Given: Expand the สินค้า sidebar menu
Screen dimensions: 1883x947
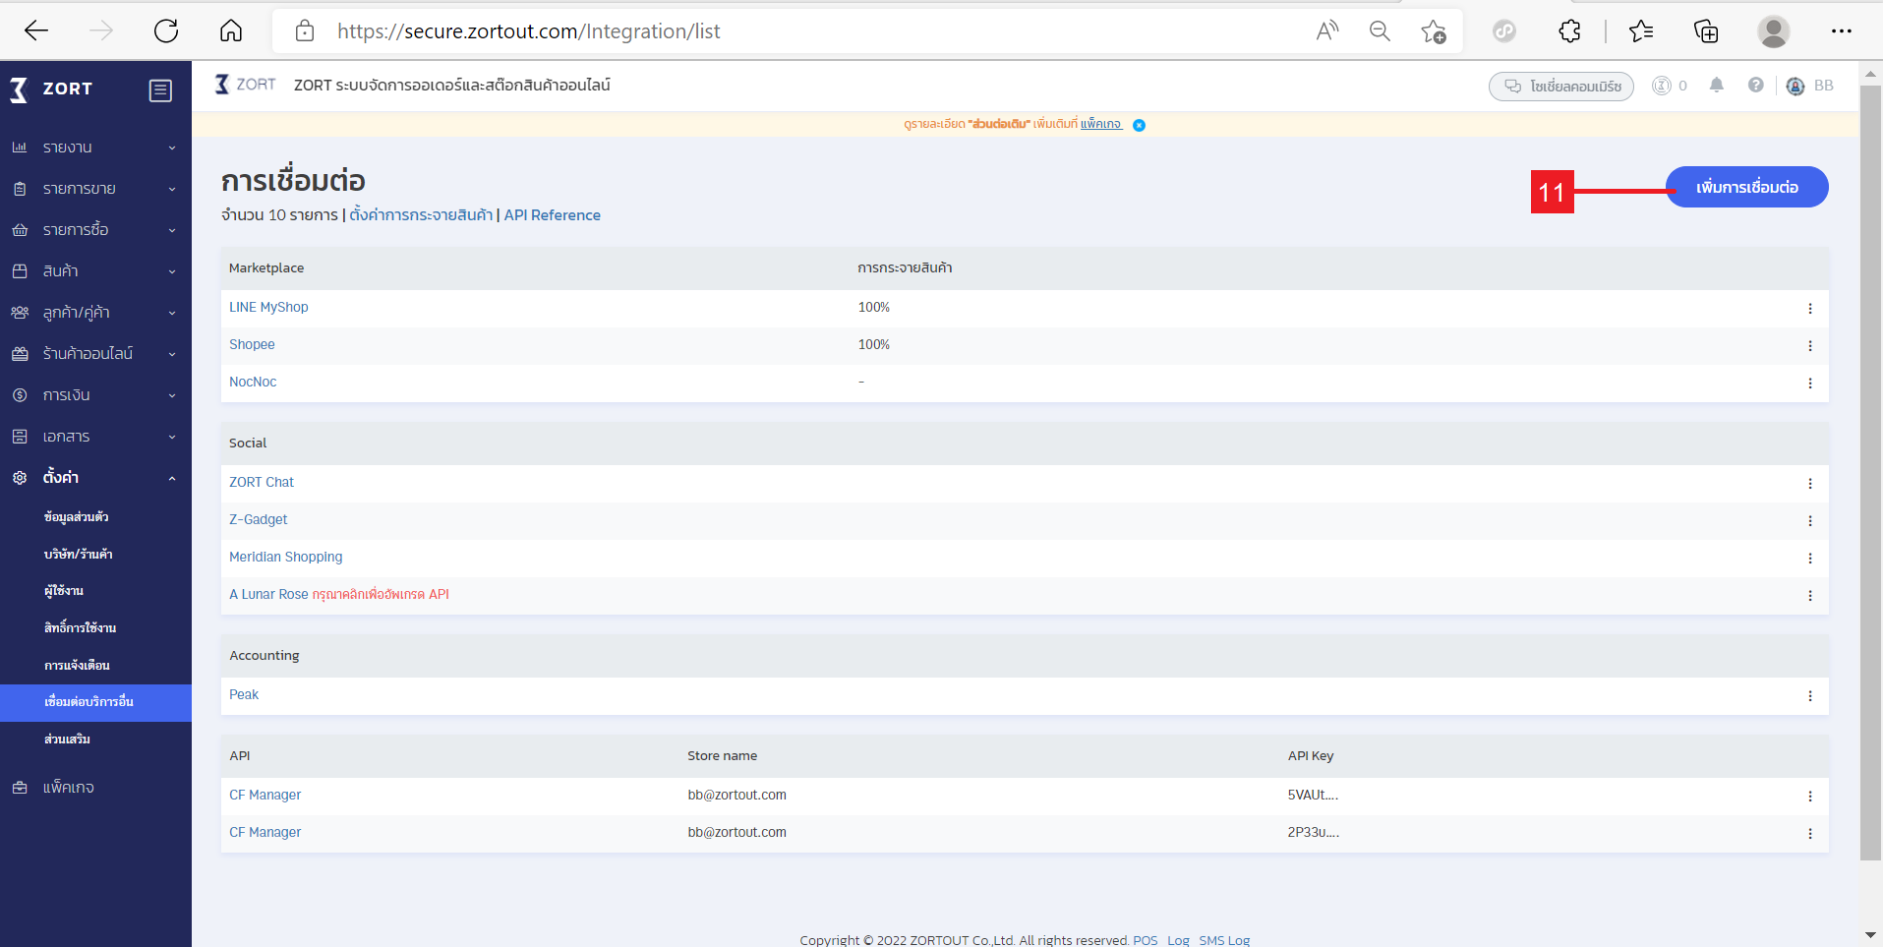Looking at the screenshot, I should point(95,271).
